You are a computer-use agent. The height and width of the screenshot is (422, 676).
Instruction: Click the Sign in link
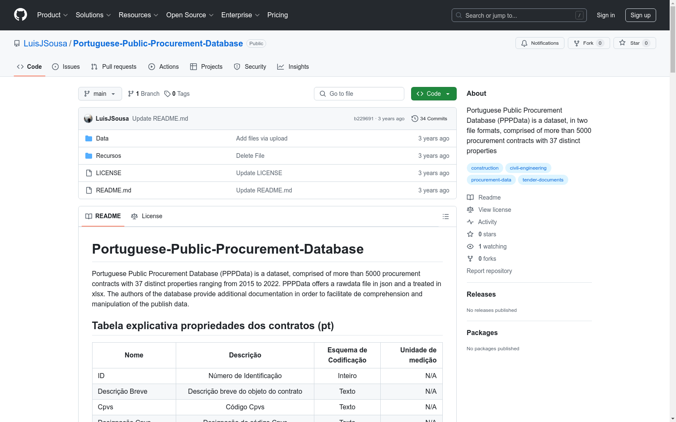pyautogui.click(x=606, y=15)
